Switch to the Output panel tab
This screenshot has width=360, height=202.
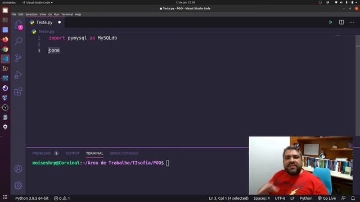[x=73, y=153]
